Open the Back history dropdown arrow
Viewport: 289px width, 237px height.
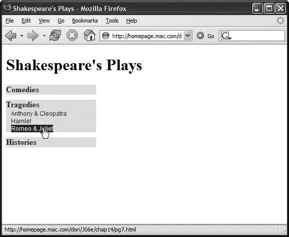point(22,36)
